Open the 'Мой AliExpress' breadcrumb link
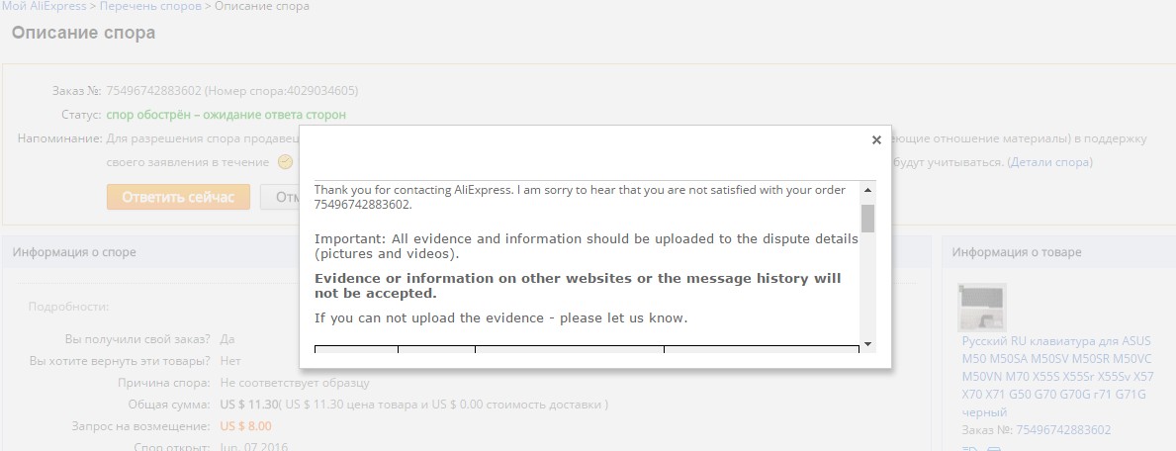The width and height of the screenshot is (1176, 451). [x=43, y=7]
